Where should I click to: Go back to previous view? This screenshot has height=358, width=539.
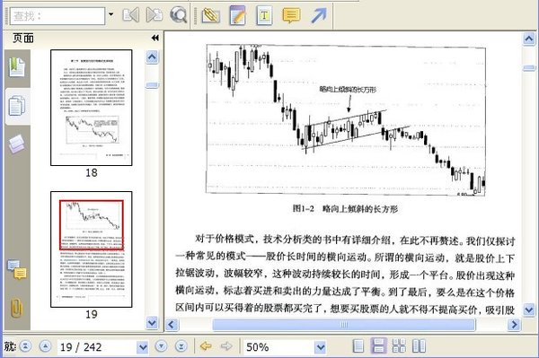tap(206, 346)
